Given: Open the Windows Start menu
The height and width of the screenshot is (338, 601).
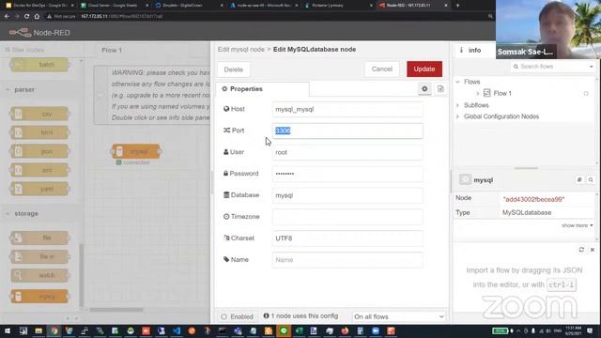Looking at the screenshot, I should point(7,330).
